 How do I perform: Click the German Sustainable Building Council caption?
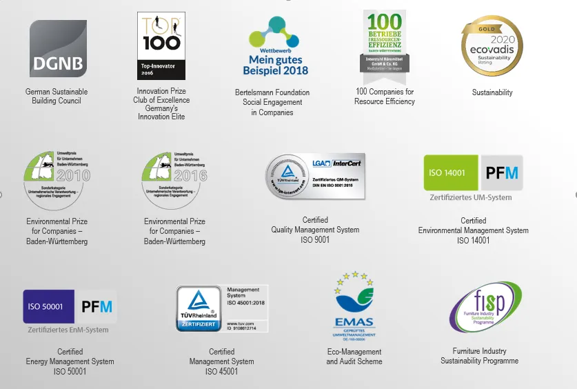point(57,96)
